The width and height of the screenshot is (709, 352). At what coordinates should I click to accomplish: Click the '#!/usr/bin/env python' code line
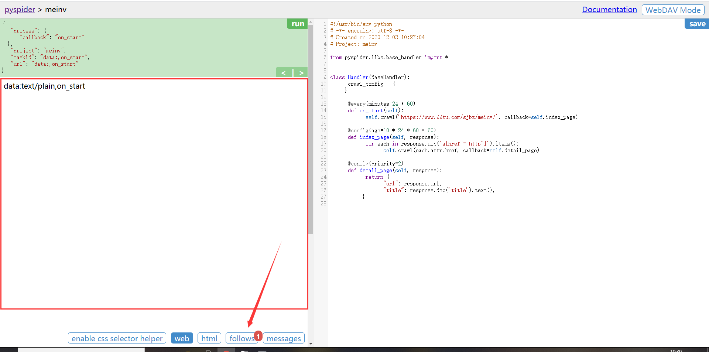pos(361,24)
